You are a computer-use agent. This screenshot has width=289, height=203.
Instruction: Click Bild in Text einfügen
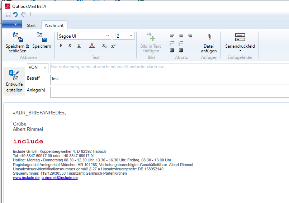[x=151, y=43]
